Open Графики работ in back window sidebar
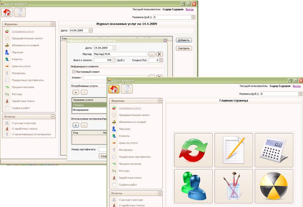The image size is (303, 207). coord(21,108)
